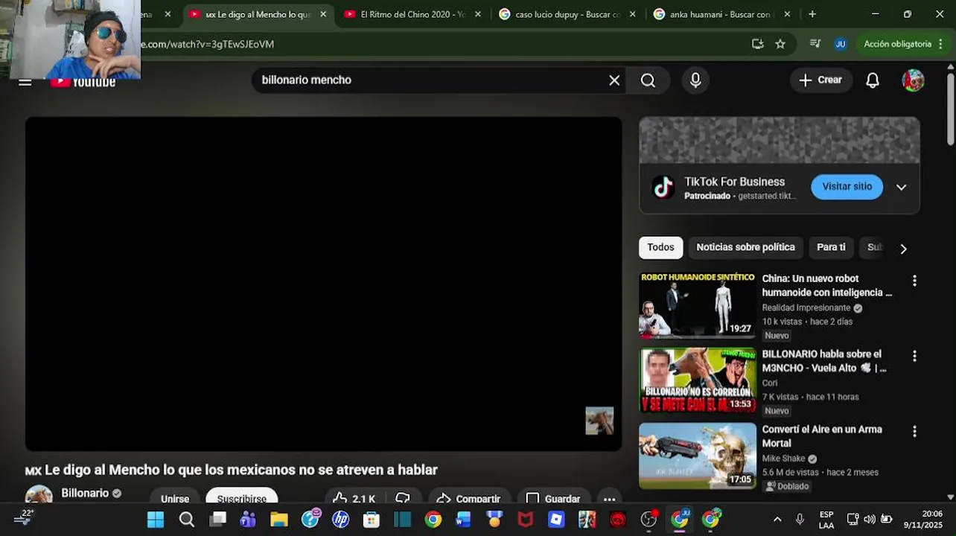Click the install app icon in the address bar
Screen dimensions: 956x536
pyautogui.click(x=758, y=44)
